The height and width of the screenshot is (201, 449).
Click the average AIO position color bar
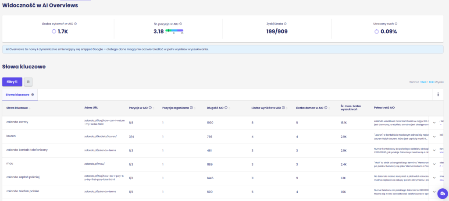click(x=175, y=30)
